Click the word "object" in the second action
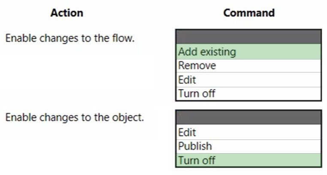Screen dimensions: 327x175 (x=127, y=118)
